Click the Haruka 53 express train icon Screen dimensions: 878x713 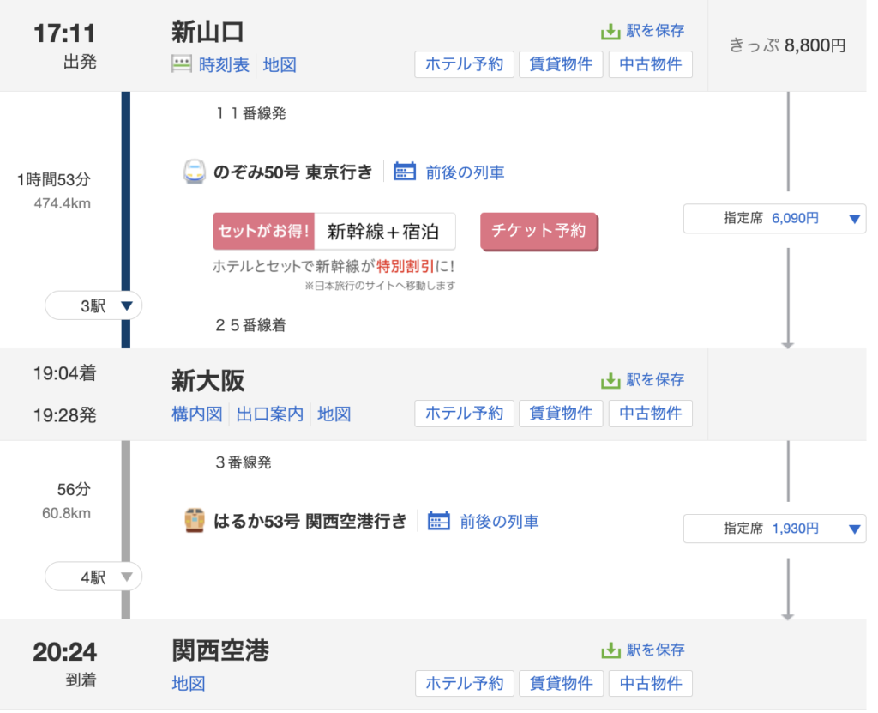[x=195, y=521]
